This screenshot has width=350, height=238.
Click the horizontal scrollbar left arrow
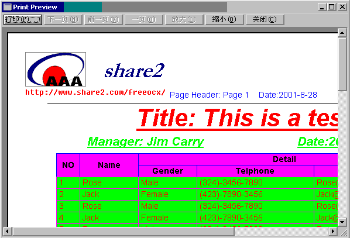click(x=7, y=232)
